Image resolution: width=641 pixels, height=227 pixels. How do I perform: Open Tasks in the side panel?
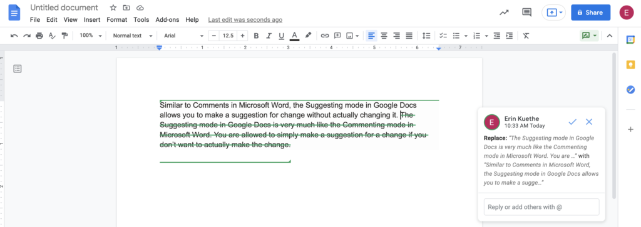pos(630,89)
